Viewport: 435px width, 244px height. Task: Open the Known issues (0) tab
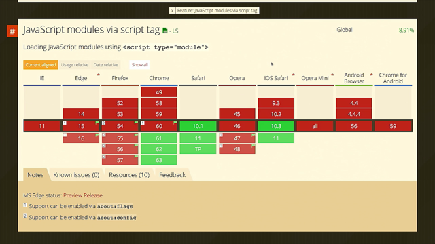[76, 175]
